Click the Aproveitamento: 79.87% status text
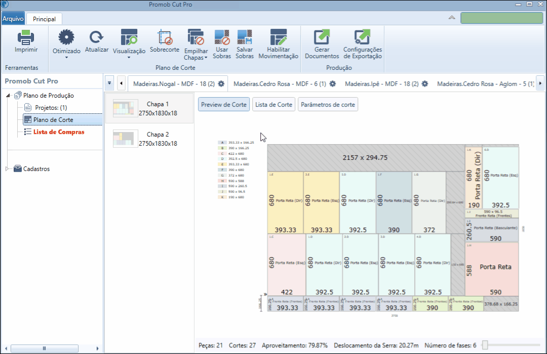The image size is (547, 354). (295, 345)
